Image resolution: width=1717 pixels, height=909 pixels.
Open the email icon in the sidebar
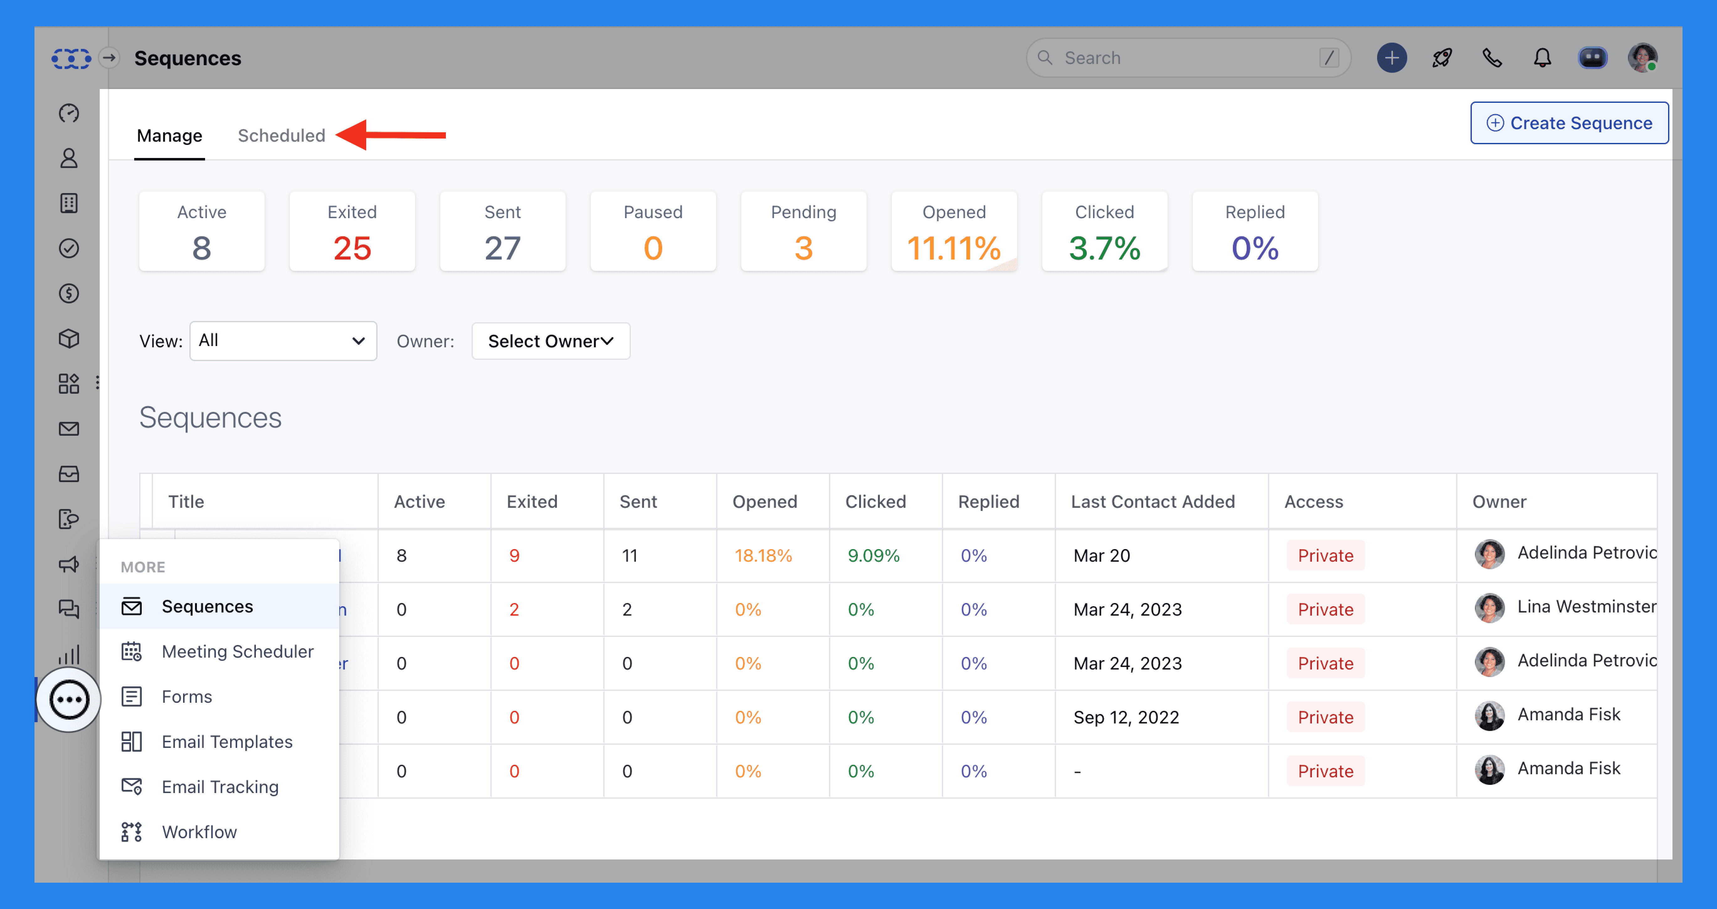point(69,428)
